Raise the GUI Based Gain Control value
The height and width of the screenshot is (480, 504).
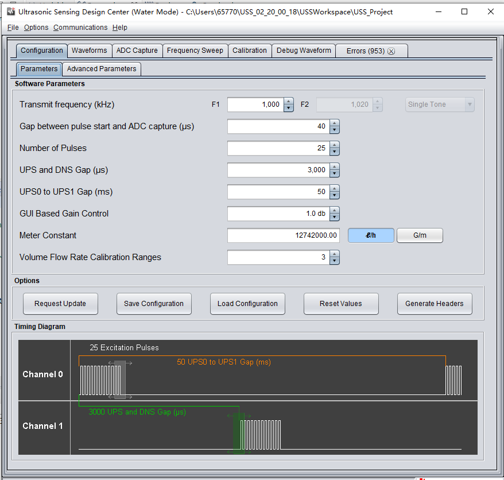335,210
